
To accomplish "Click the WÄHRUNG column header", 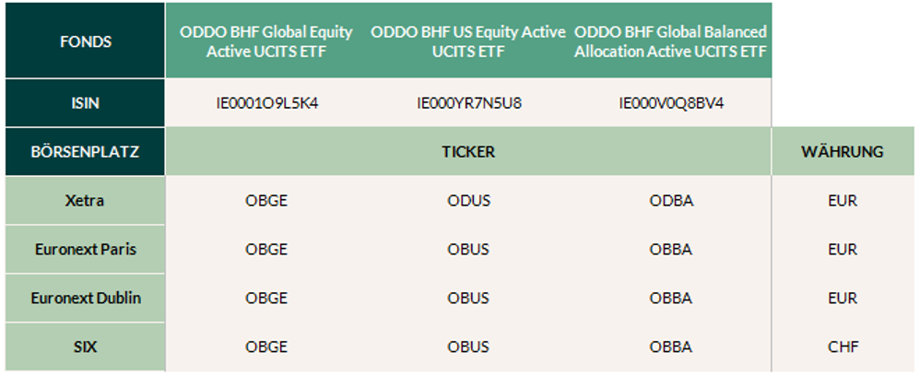I will (842, 152).
